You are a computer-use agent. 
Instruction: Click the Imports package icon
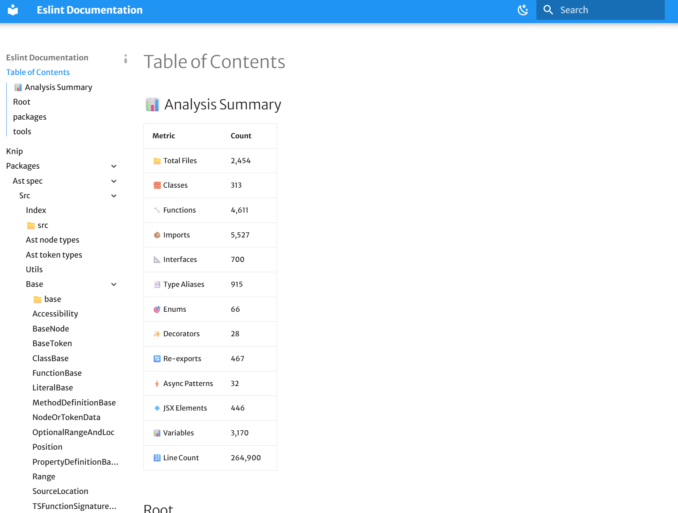[x=157, y=235]
